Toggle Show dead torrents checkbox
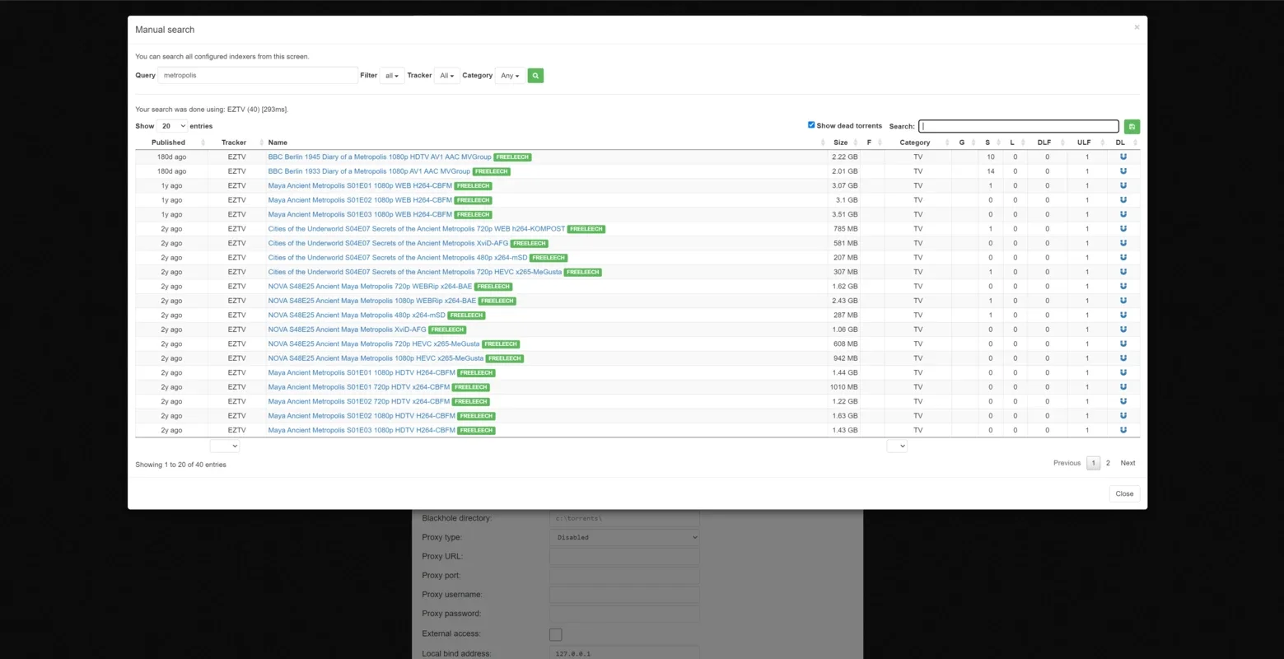1284x659 pixels. [811, 125]
